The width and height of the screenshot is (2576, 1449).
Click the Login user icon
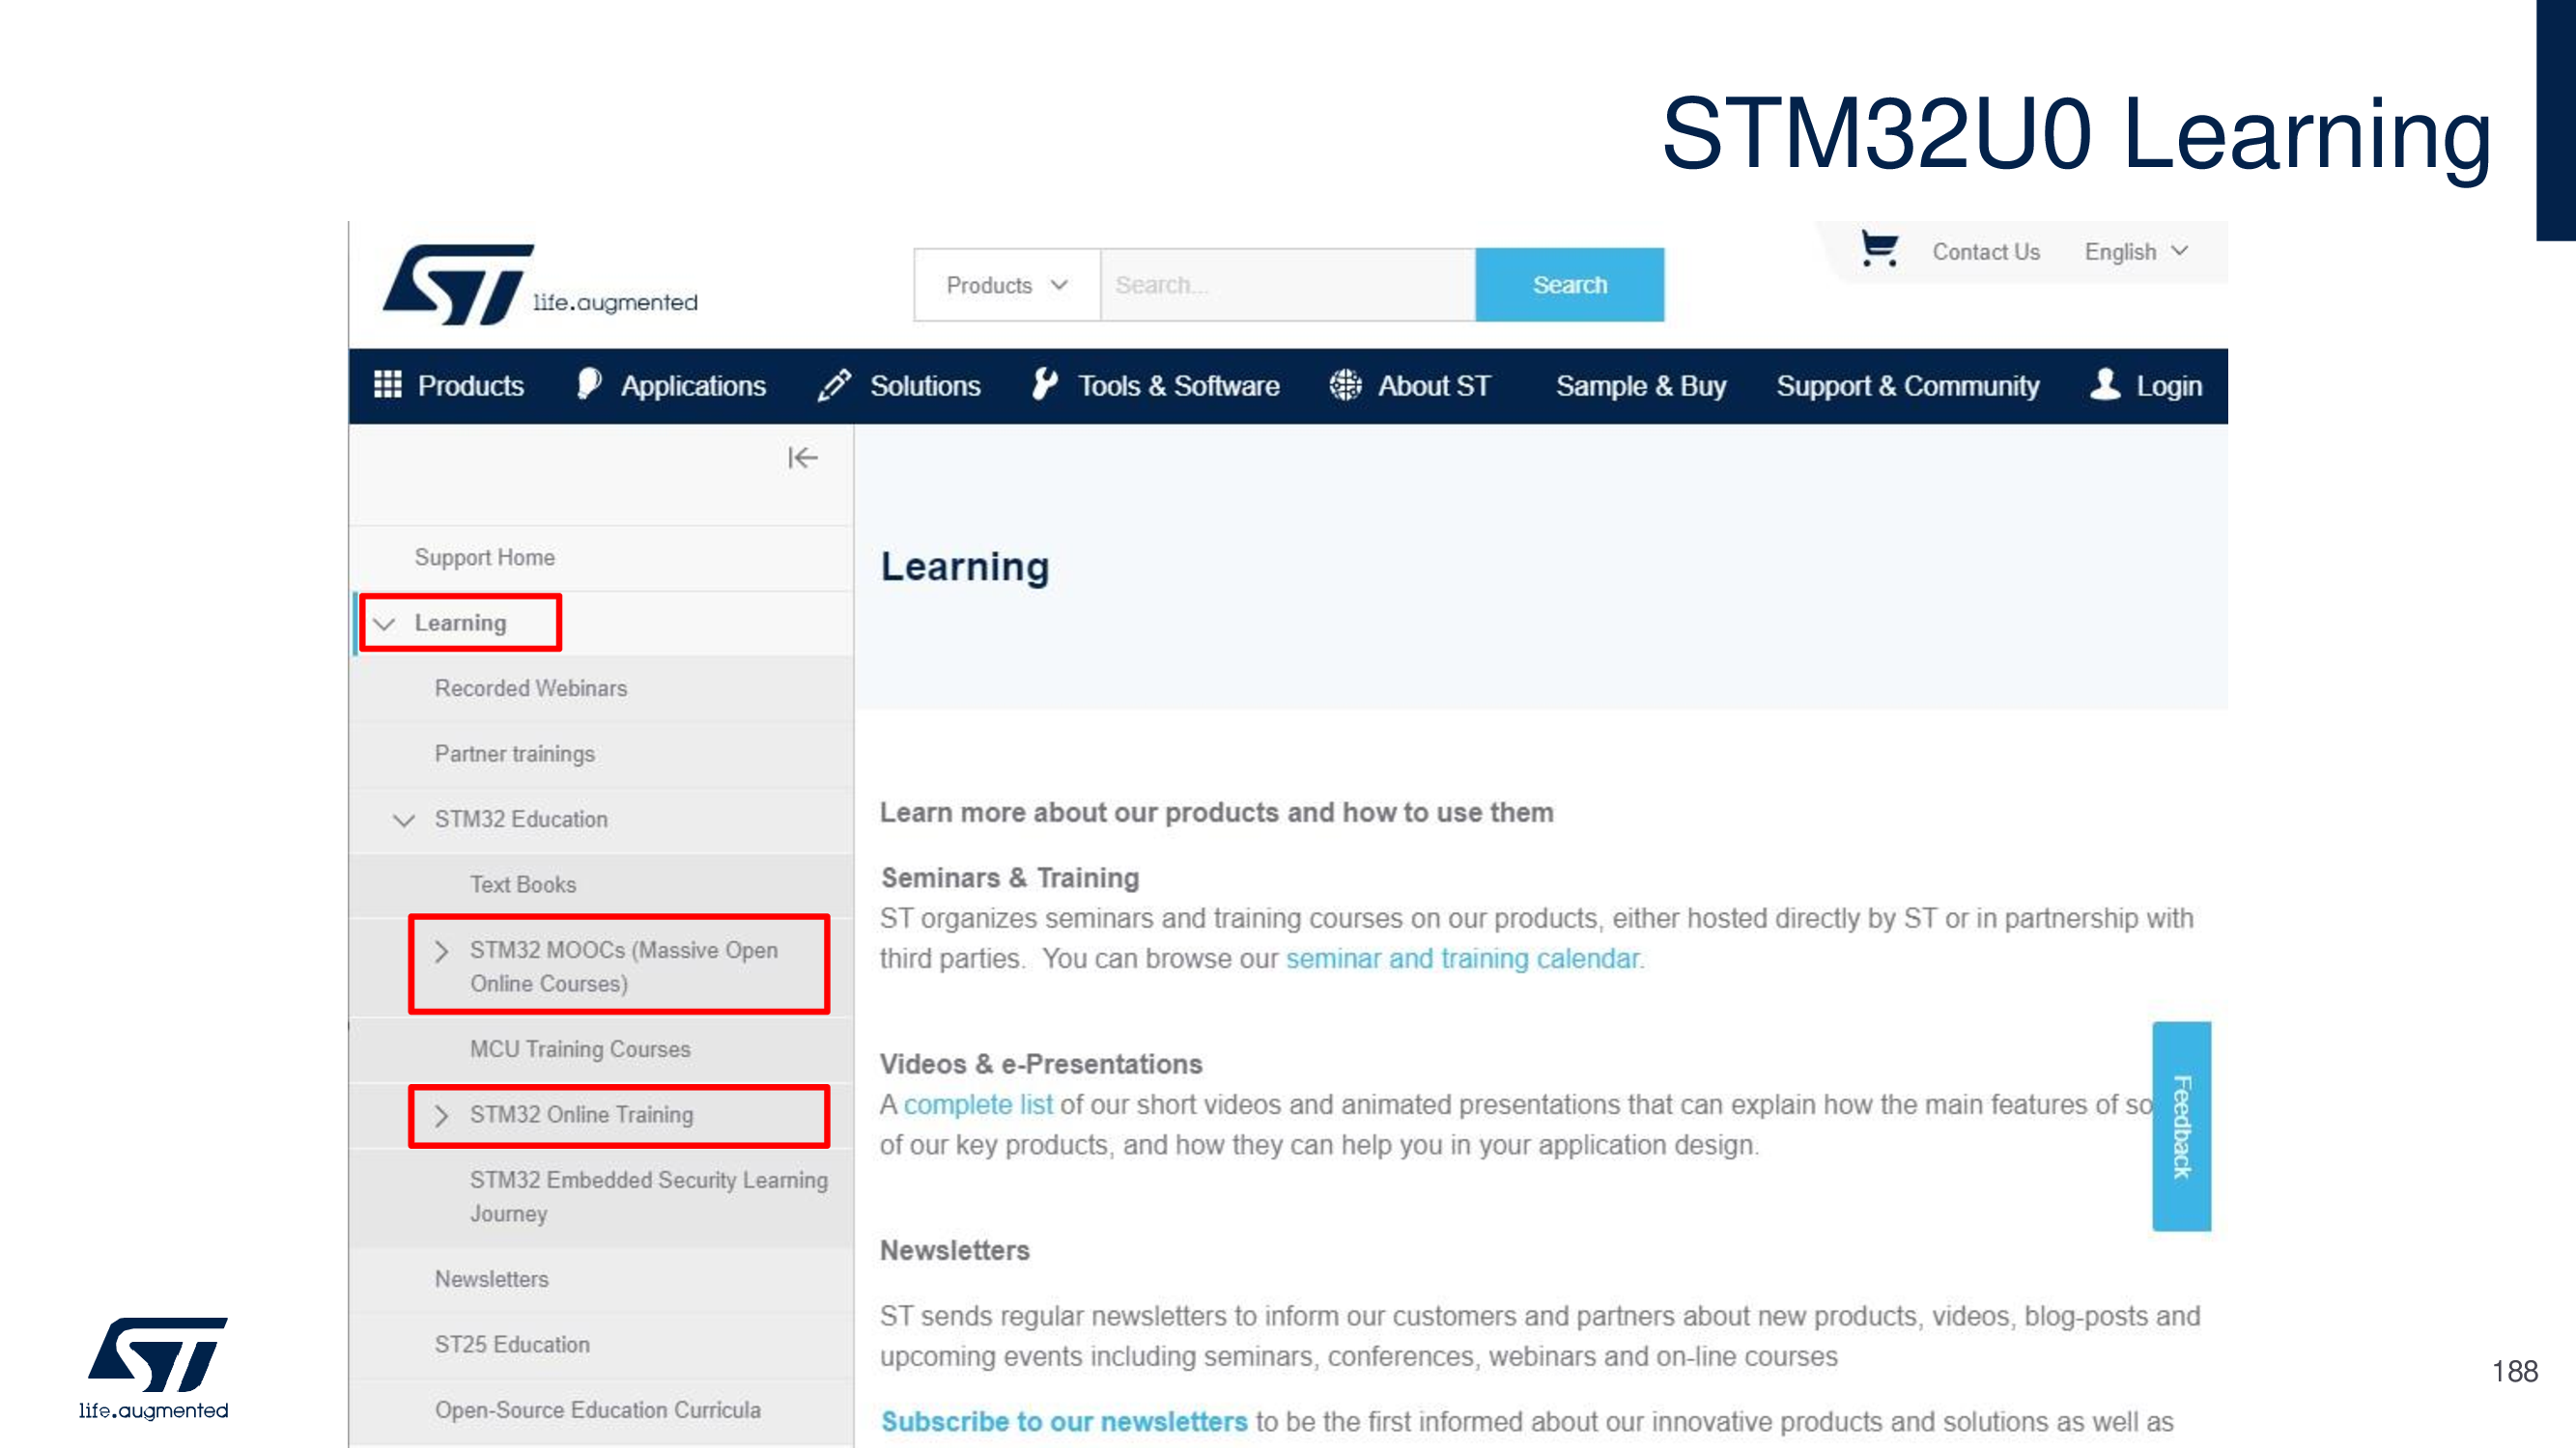point(2105,384)
